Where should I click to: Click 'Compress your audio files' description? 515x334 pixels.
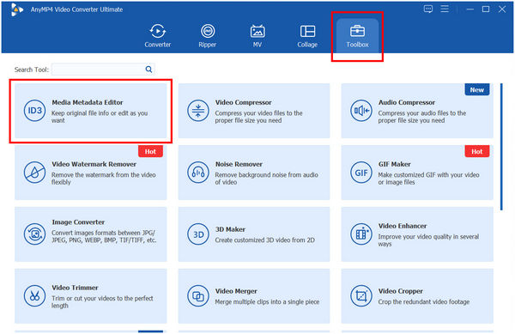[x=422, y=117]
